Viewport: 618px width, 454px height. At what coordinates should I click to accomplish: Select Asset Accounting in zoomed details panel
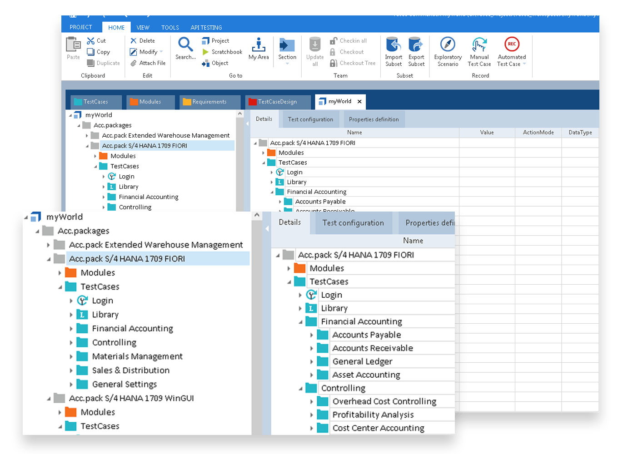pos(366,375)
